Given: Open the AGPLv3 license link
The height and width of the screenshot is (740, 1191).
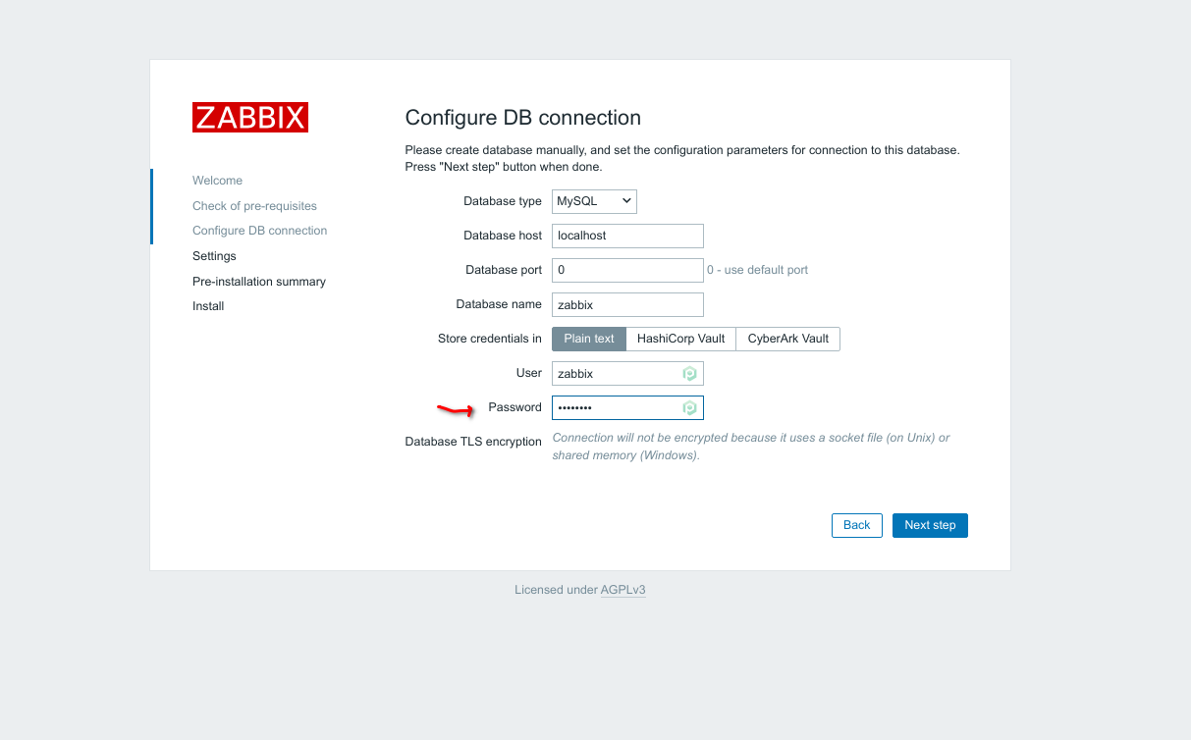Looking at the screenshot, I should [623, 590].
